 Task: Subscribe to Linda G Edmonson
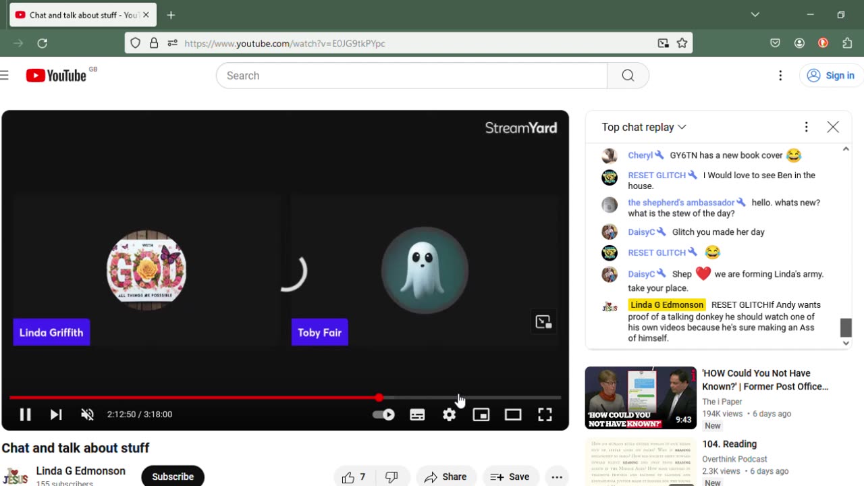coord(173,477)
